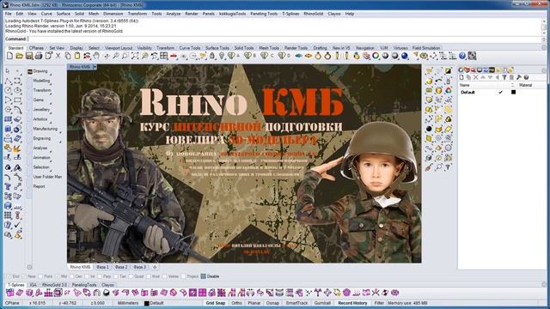Expand the Modelling submenu in sidebar
Image resolution: width=550 pixels, height=309 pixels.
41,81
